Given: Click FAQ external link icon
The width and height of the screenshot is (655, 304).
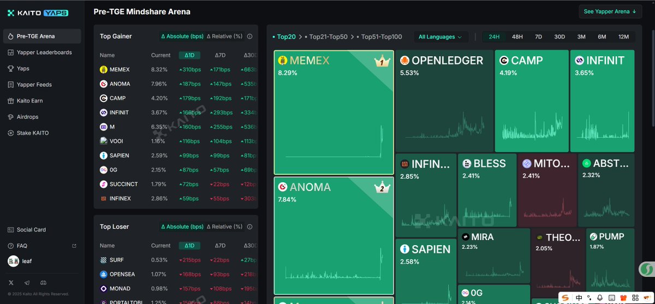Looking at the screenshot, I should tap(74, 246).
